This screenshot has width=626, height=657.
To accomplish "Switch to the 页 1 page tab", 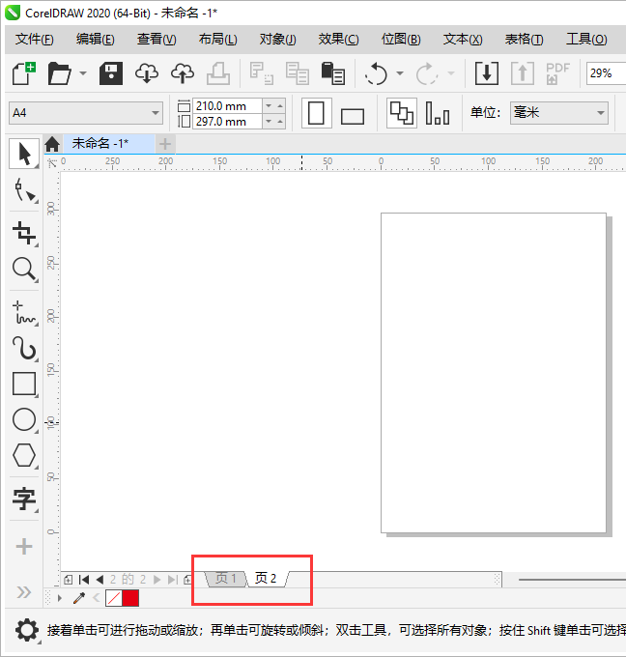I will [x=226, y=579].
